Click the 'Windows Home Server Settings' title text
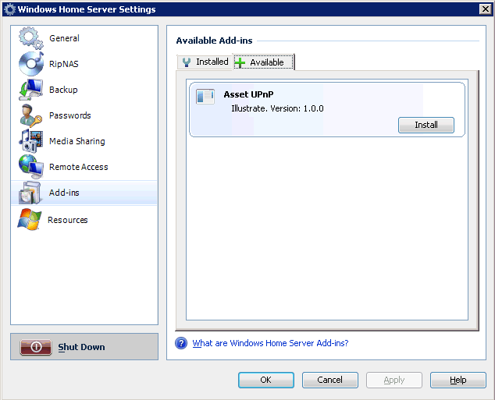Screen dimensions: 495x400 [87, 9]
